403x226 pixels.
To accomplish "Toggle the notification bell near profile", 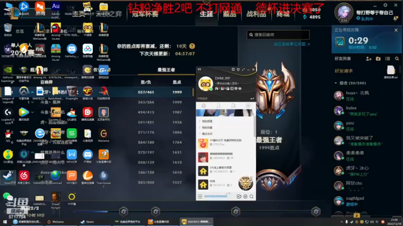I will [395, 19].
